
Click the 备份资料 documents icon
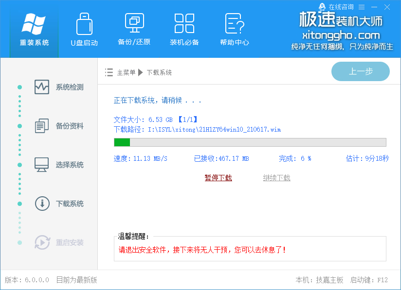(x=42, y=126)
